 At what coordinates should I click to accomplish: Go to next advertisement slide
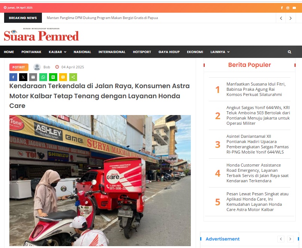click(x=290, y=239)
